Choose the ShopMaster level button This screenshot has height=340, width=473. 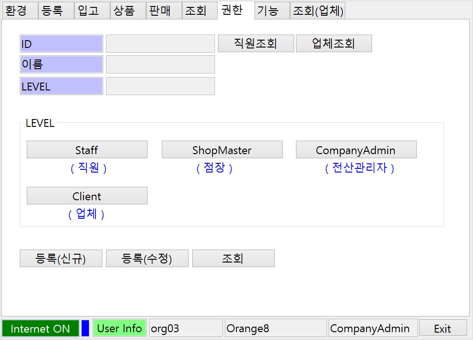click(222, 149)
